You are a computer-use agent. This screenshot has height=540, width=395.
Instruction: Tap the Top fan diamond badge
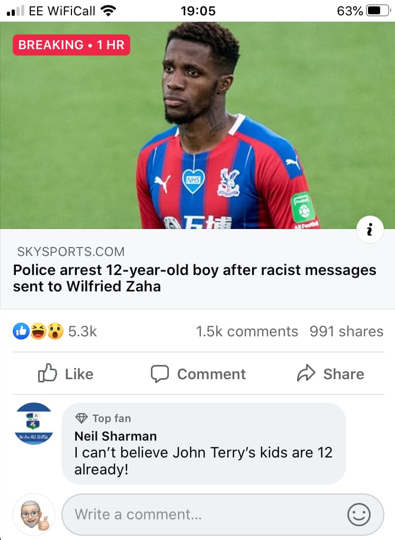82,418
